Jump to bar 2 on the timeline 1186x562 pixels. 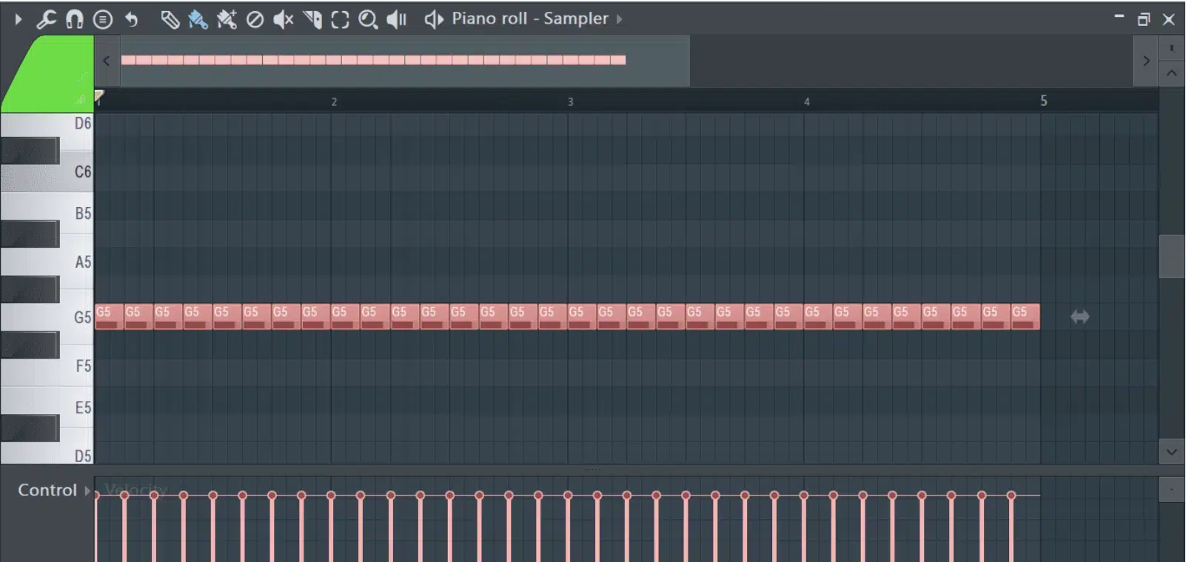click(x=334, y=102)
